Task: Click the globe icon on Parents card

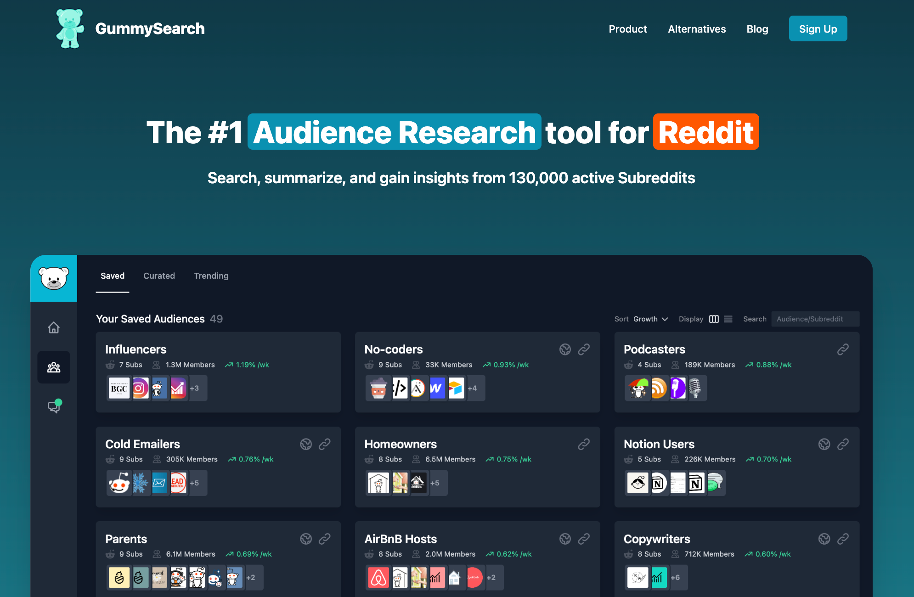Action: [306, 539]
